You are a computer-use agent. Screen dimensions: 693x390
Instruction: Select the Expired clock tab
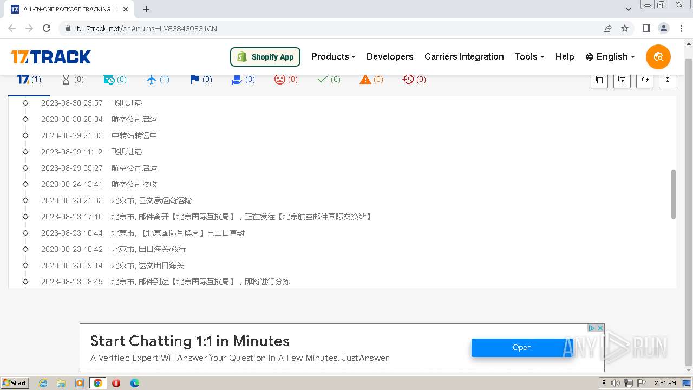(414, 80)
